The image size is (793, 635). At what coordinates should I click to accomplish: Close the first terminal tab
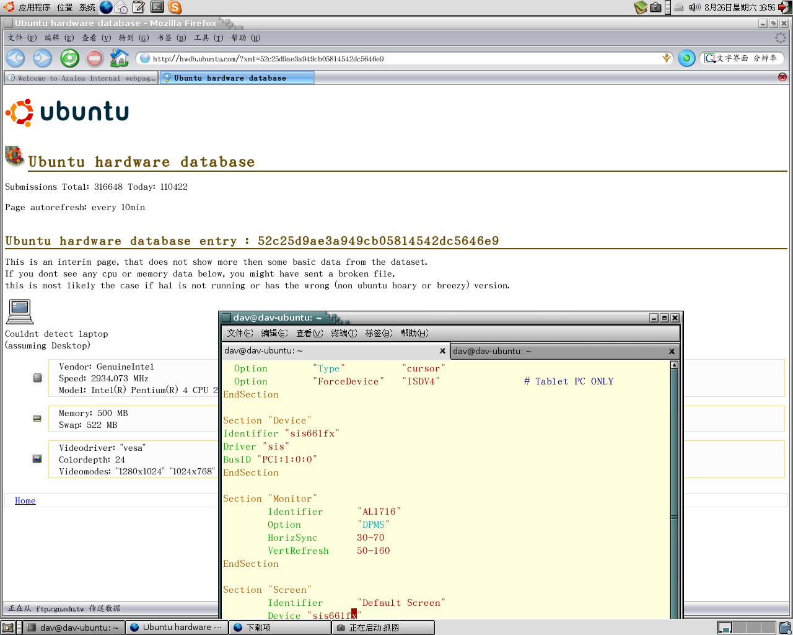pyautogui.click(x=442, y=351)
